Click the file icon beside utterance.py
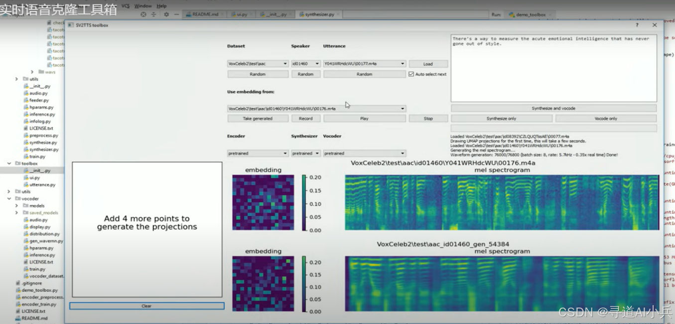Viewport: 675px width, 324px height. pyautogui.click(x=26, y=185)
